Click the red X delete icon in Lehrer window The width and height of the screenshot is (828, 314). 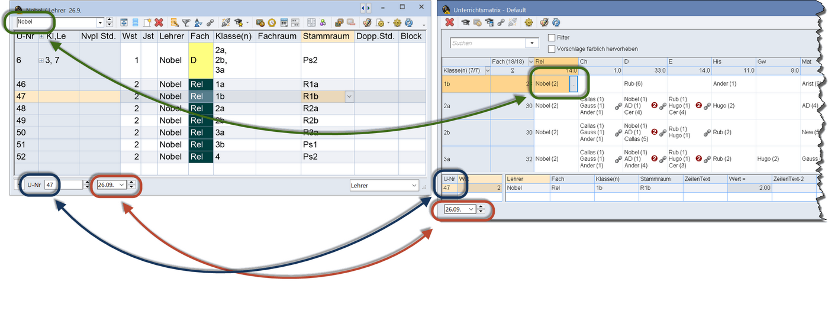(159, 22)
